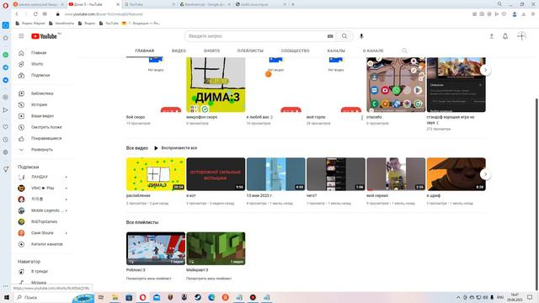
Task: Open Смотреть позже in the sidebar
Action: (46, 127)
